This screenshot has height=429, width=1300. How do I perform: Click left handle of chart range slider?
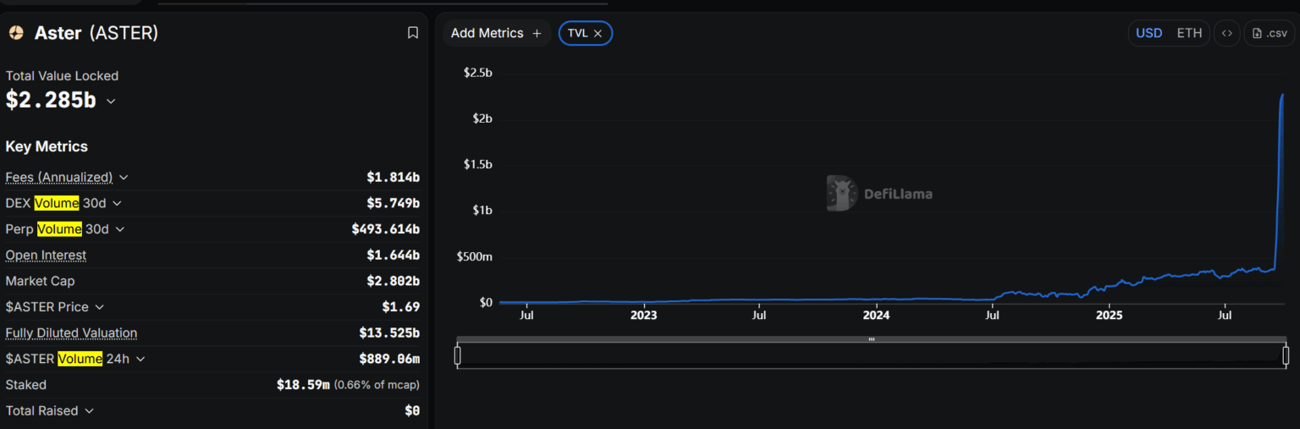(x=458, y=355)
